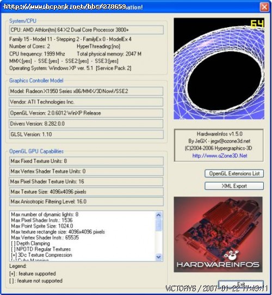Viewport: 272px width, 295px height.
Task: Click the 3D torus OpenGL preview
Action: pos(219,69)
